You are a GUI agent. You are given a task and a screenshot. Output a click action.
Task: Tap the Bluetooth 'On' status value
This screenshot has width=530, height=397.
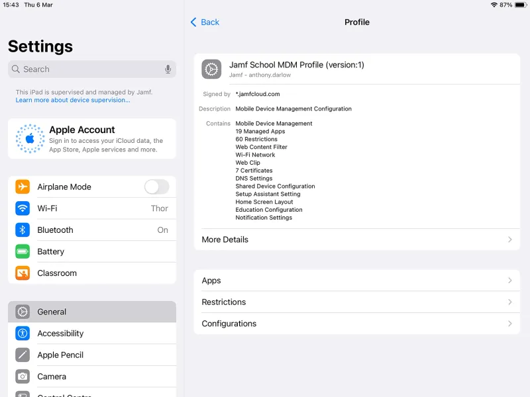pyautogui.click(x=162, y=230)
